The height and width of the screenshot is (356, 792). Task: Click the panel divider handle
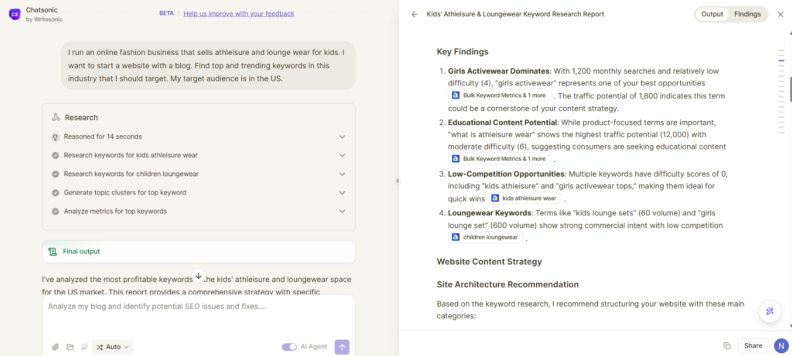point(398,180)
